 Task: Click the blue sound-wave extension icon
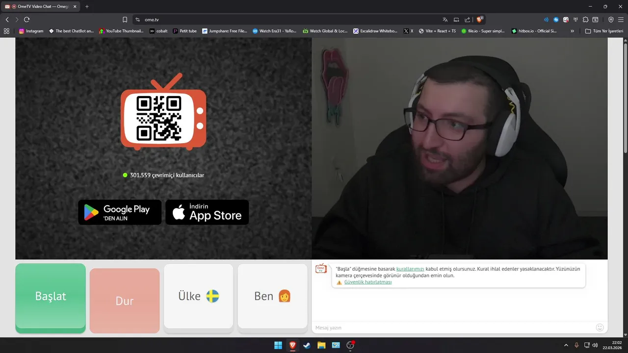(546, 20)
